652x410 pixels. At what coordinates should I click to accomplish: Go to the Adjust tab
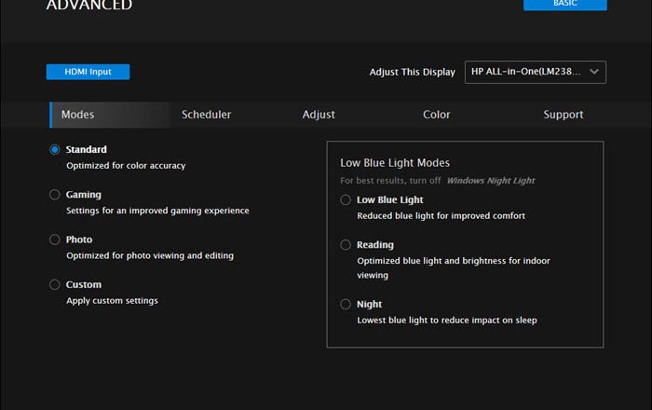pyautogui.click(x=319, y=115)
